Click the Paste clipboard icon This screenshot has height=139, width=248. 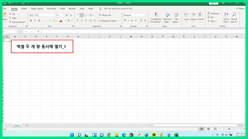[x=5, y=15]
